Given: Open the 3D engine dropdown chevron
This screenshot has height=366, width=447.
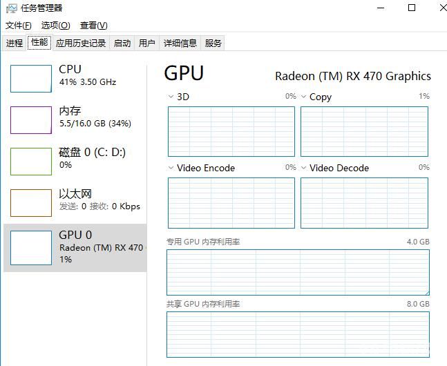Looking at the screenshot, I should [x=171, y=97].
